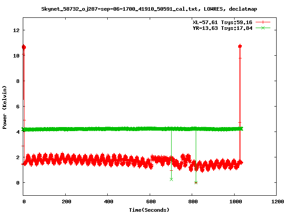286x214 pixels.
Task: Click the x-axis tick label 1200
Action: point(278,202)
